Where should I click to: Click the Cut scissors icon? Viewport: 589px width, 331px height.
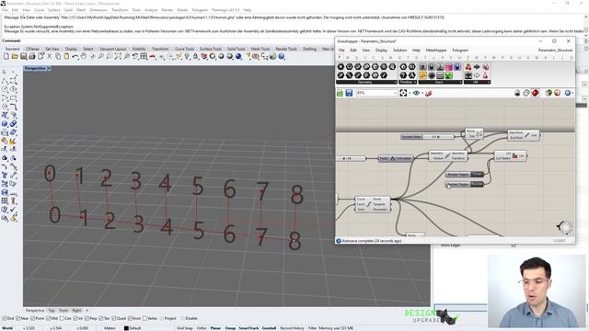click(x=49, y=56)
